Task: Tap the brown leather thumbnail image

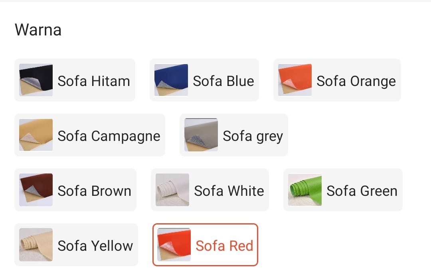Action: pyautogui.click(x=36, y=190)
